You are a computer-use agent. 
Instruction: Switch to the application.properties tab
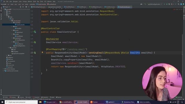tap(55, 7)
